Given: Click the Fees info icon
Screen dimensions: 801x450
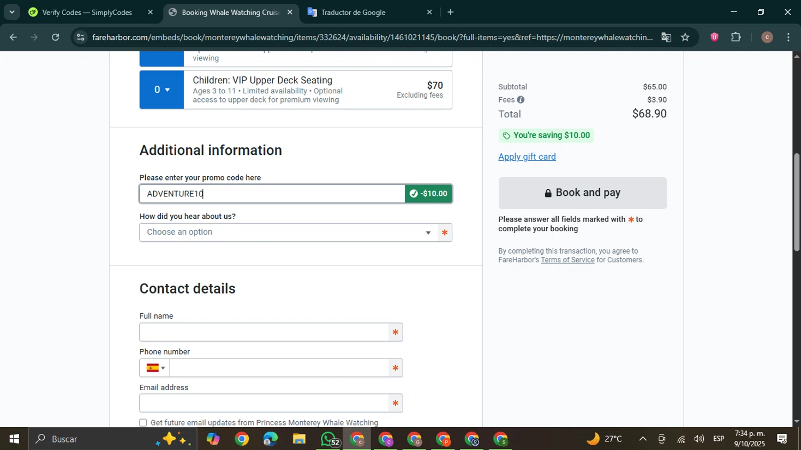Looking at the screenshot, I should 521,100.
